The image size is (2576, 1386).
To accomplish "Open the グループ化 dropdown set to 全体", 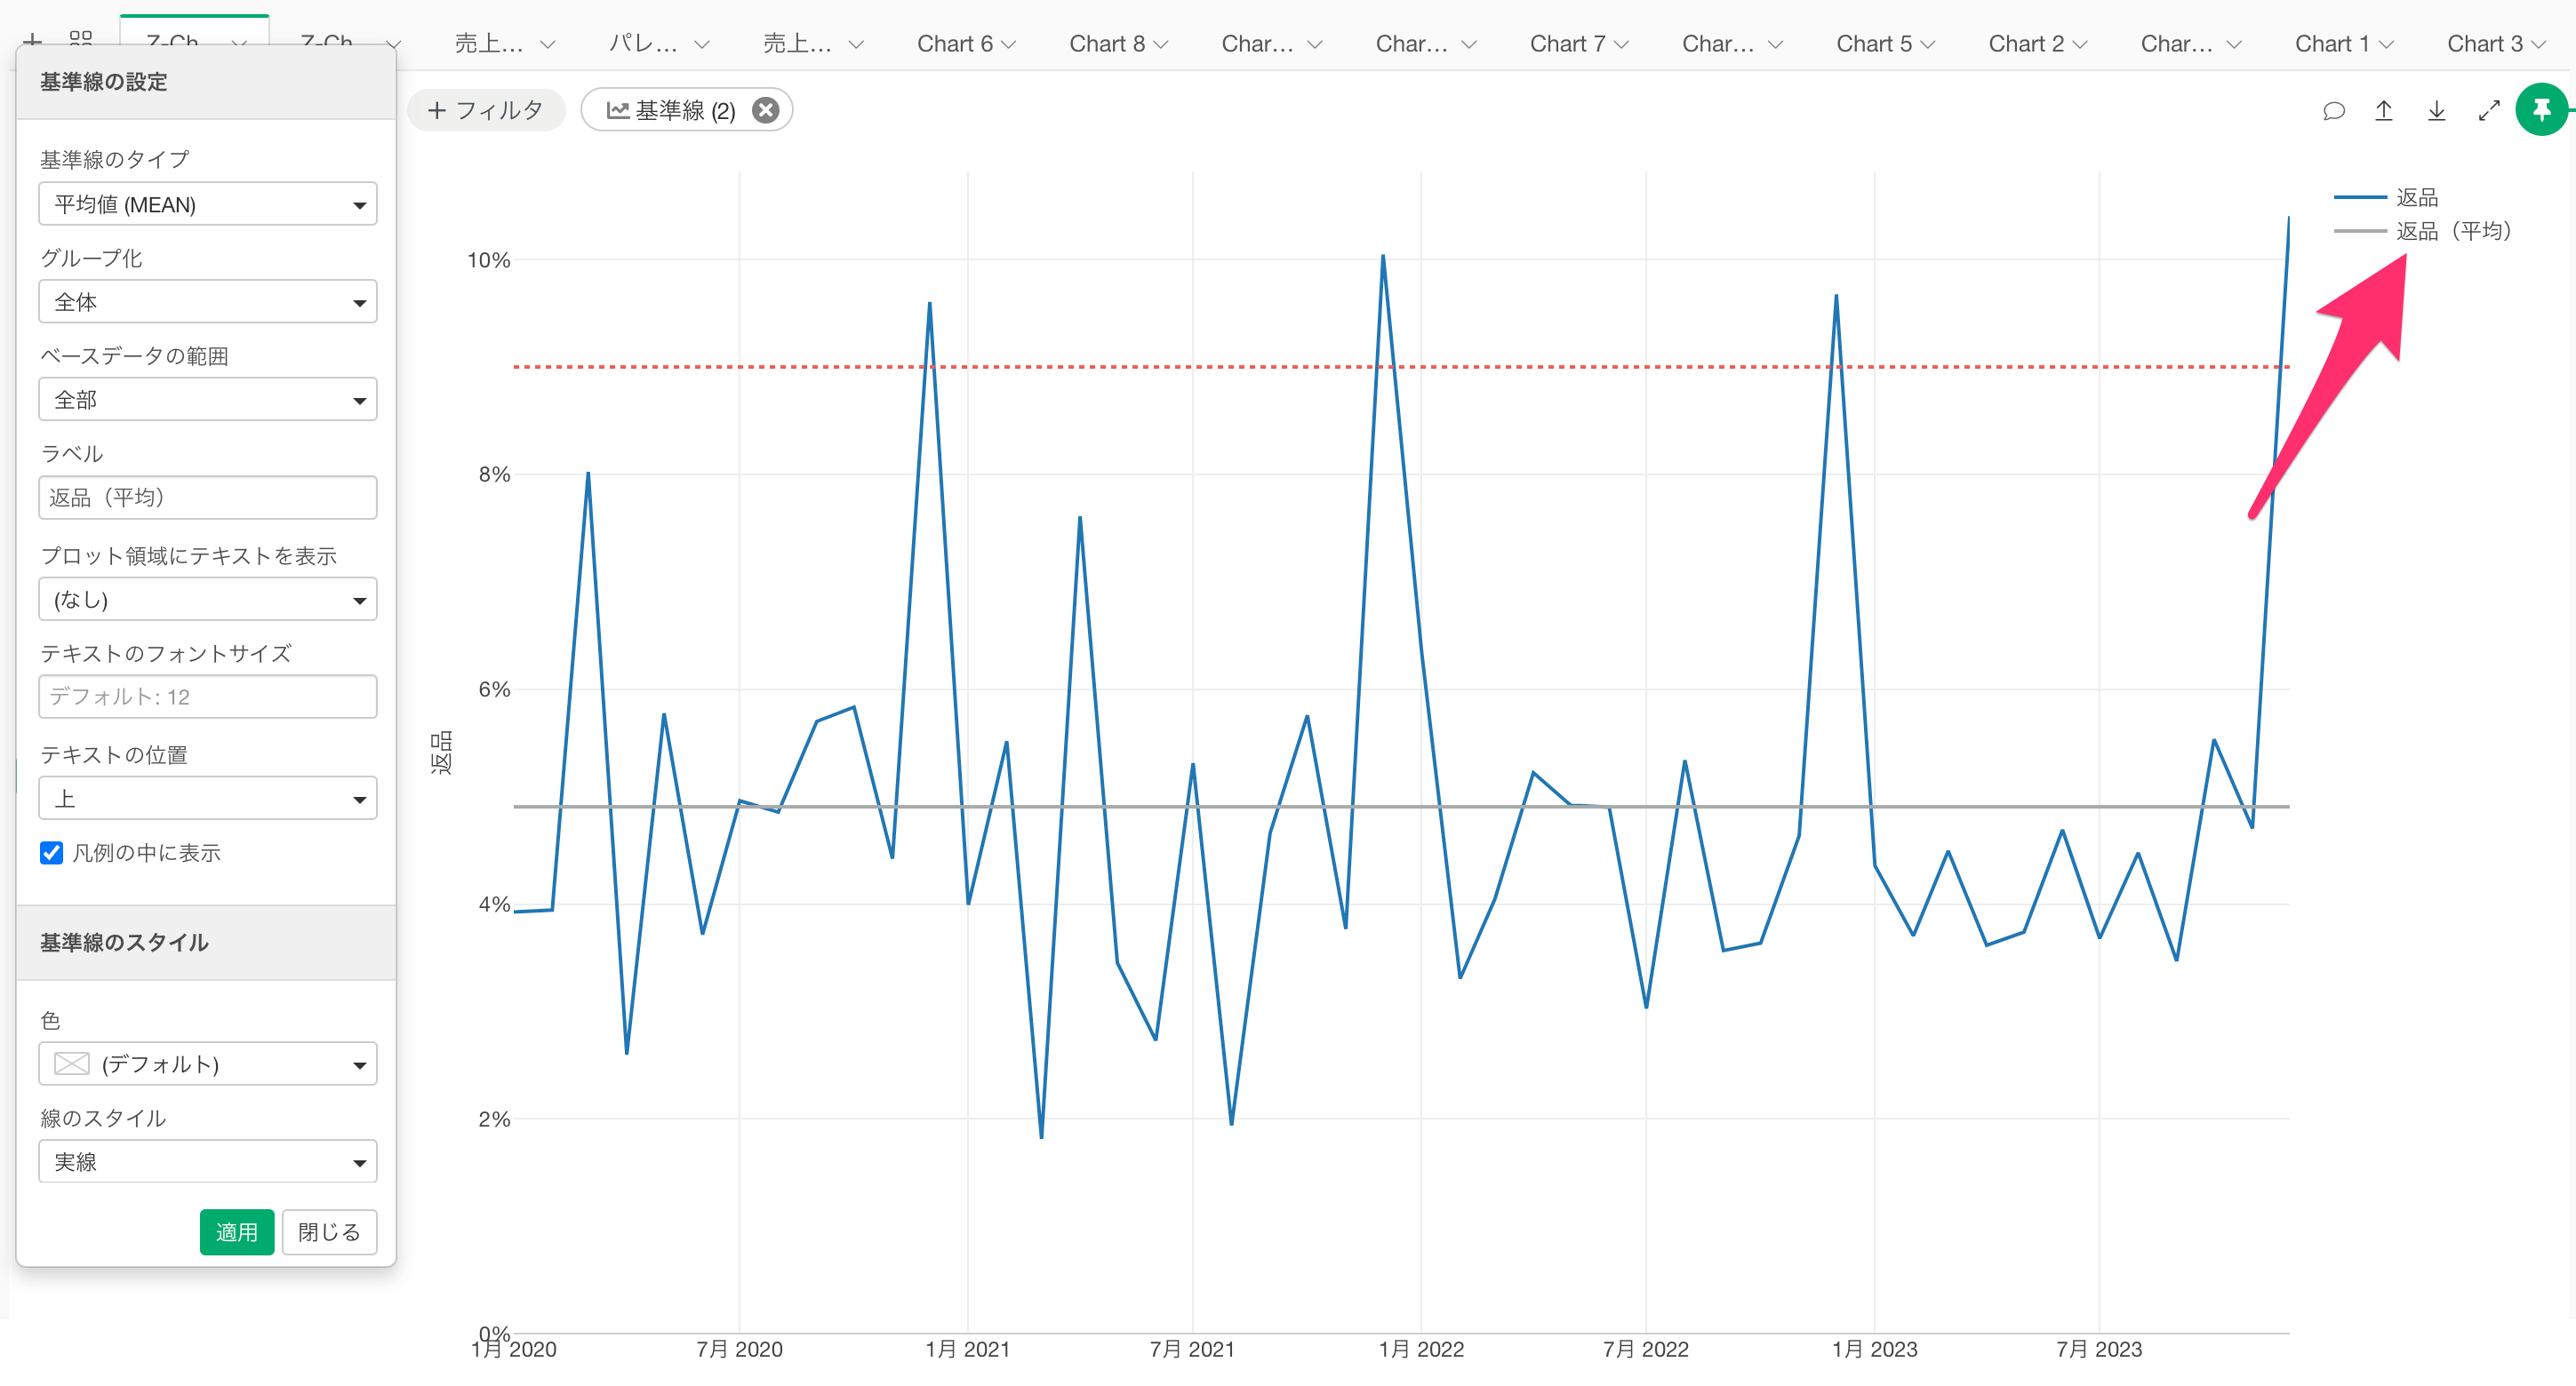I will coord(207,302).
